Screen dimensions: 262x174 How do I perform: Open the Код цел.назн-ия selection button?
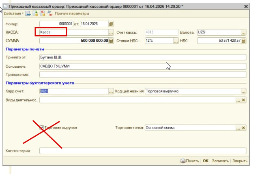(x=243, y=91)
